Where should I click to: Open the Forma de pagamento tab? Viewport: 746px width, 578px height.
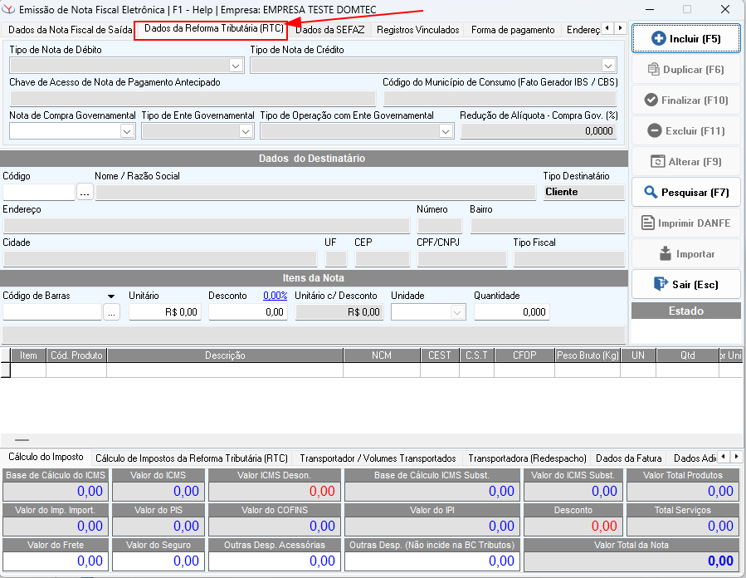[512, 30]
